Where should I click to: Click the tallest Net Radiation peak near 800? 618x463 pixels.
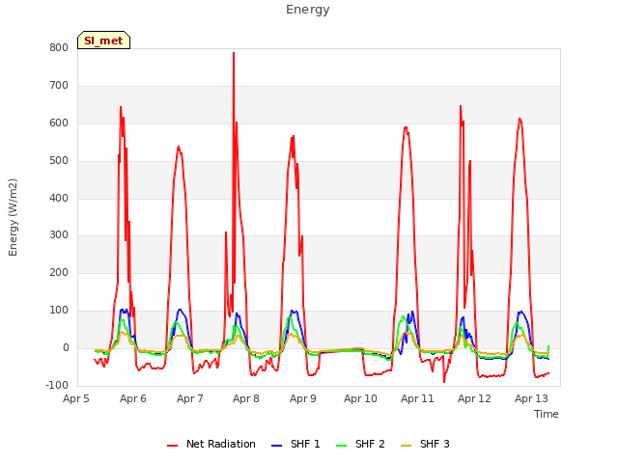234,53
